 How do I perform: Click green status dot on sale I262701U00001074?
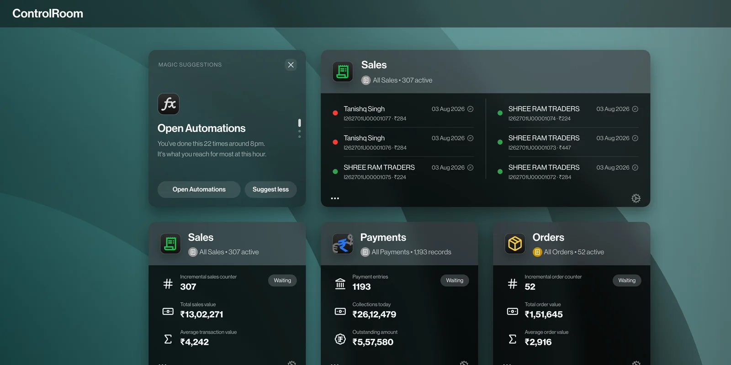coord(500,113)
